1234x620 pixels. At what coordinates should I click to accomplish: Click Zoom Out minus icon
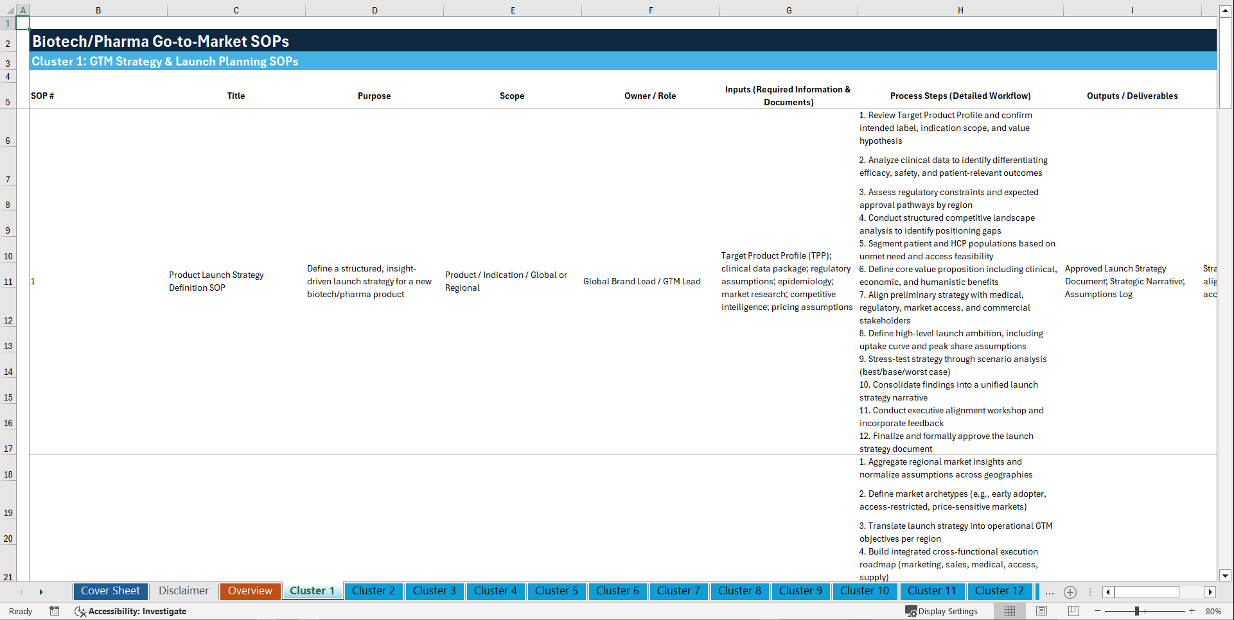click(1098, 611)
